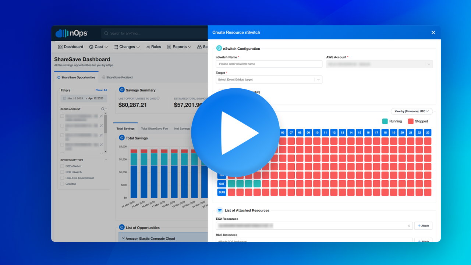Viewport: 471px width, 265px height.
Task: Check the RDS nSwitch checkbox
Action: (62, 172)
